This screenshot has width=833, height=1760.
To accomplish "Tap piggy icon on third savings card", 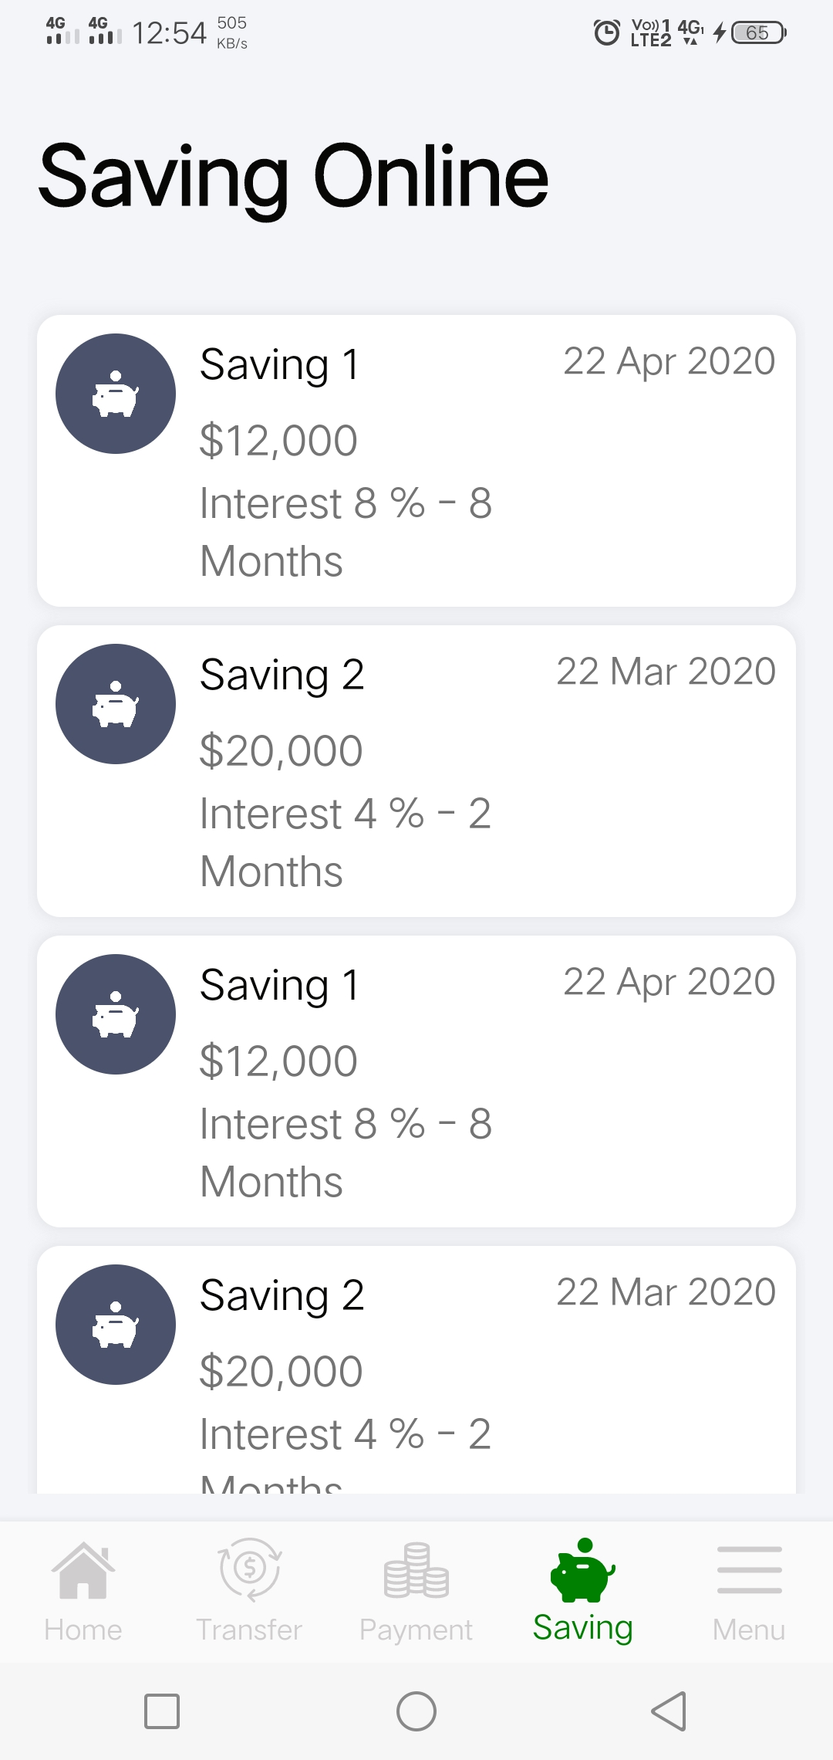I will tap(116, 1014).
